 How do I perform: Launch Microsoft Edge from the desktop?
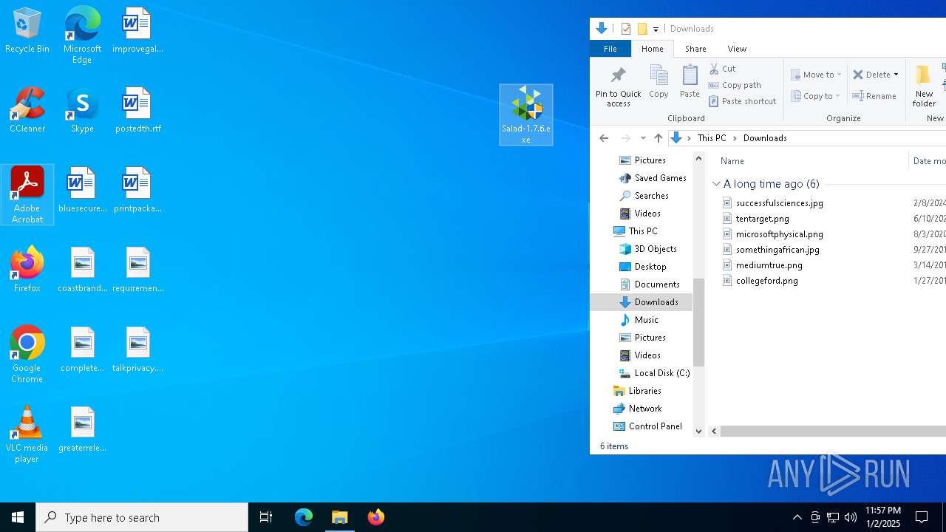coord(82,35)
